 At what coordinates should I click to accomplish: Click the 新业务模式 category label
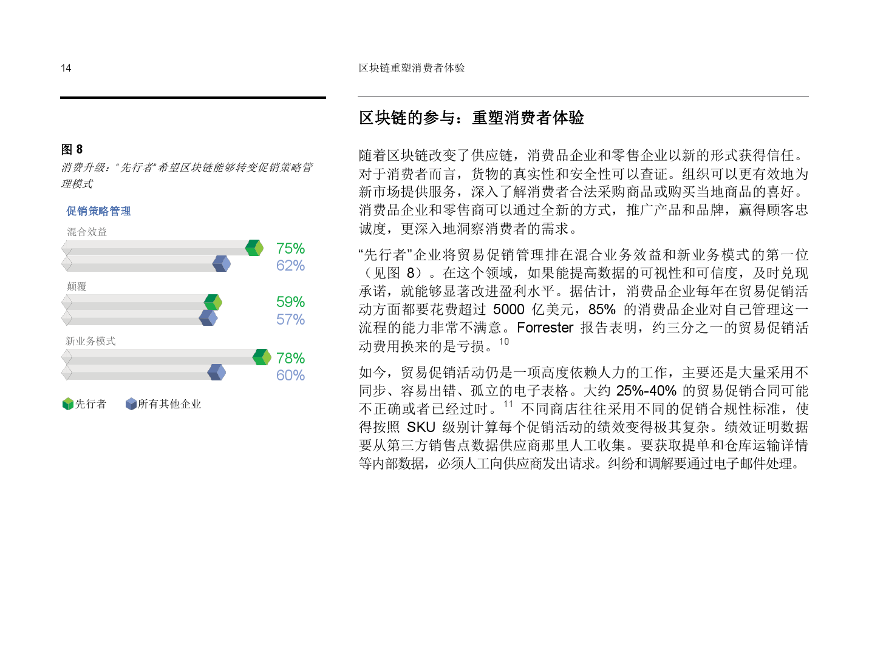coord(90,342)
